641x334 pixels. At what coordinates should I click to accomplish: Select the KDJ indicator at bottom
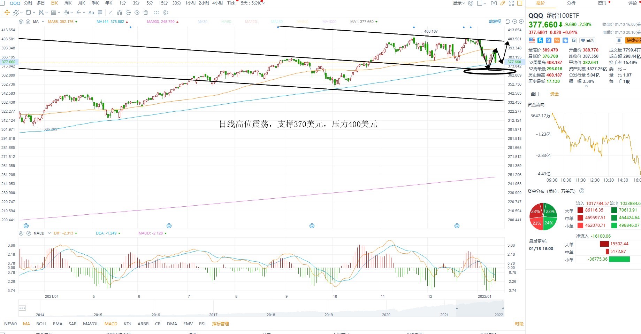[128, 324]
